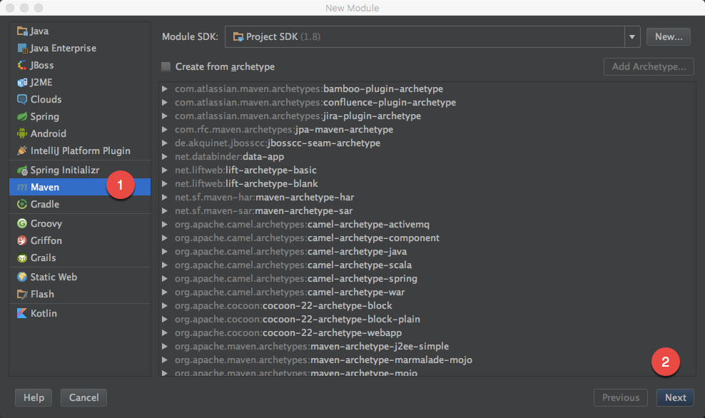Viewport: 705px width, 418px height.
Task: Expand the confluence-plugin-archetype entry
Action: pos(165,103)
